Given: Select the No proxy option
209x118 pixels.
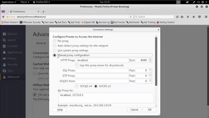Looking at the screenshot, I should (x=55, y=41).
